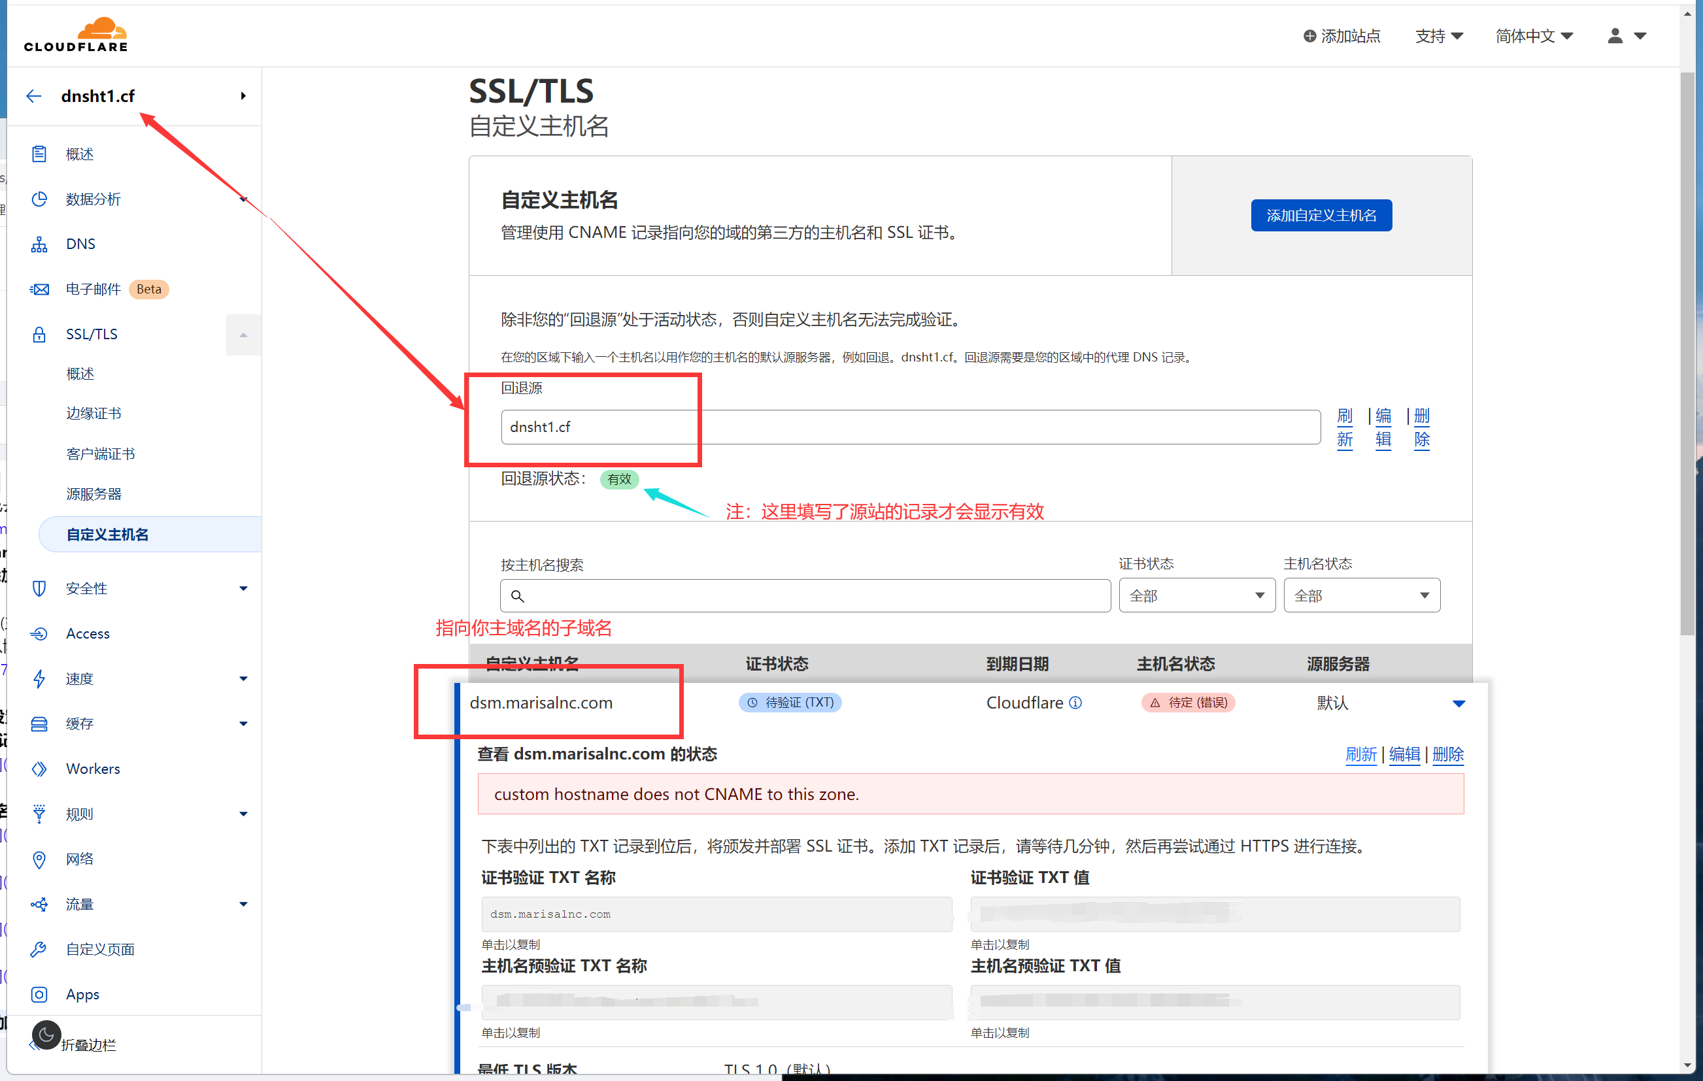Click the info icon next to Cloudflare
This screenshot has height=1081, width=1703.
(1075, 703)
